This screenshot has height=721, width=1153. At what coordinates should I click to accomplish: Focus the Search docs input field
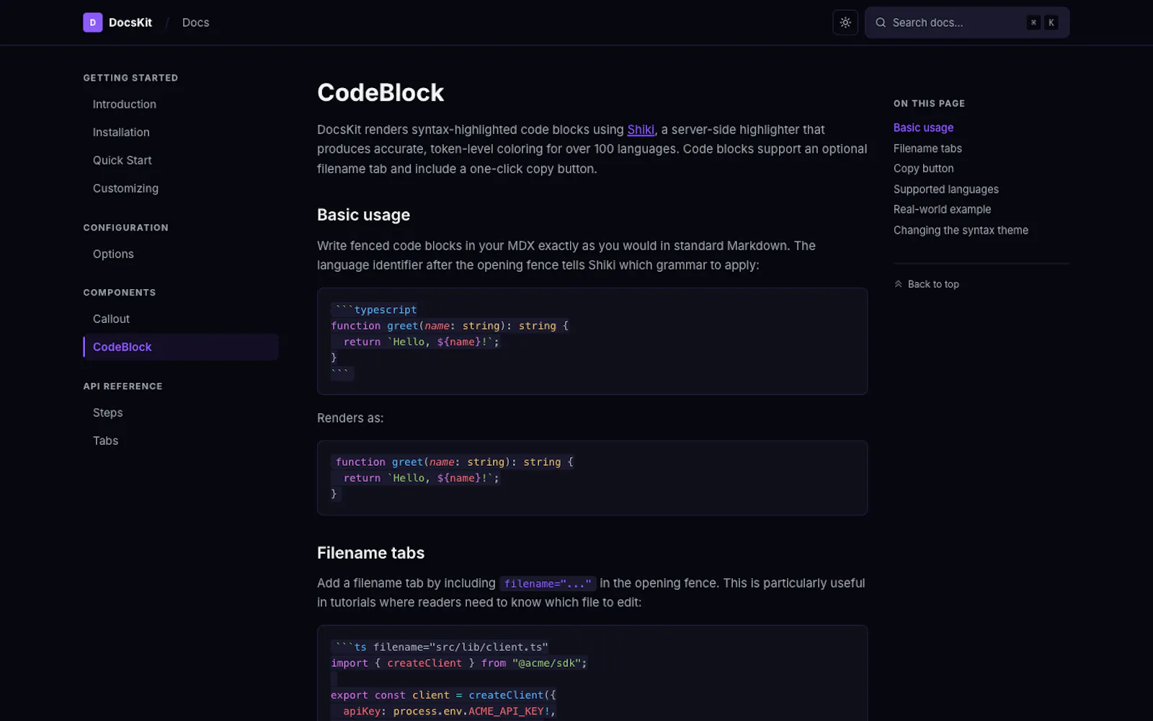coord(967,22)
